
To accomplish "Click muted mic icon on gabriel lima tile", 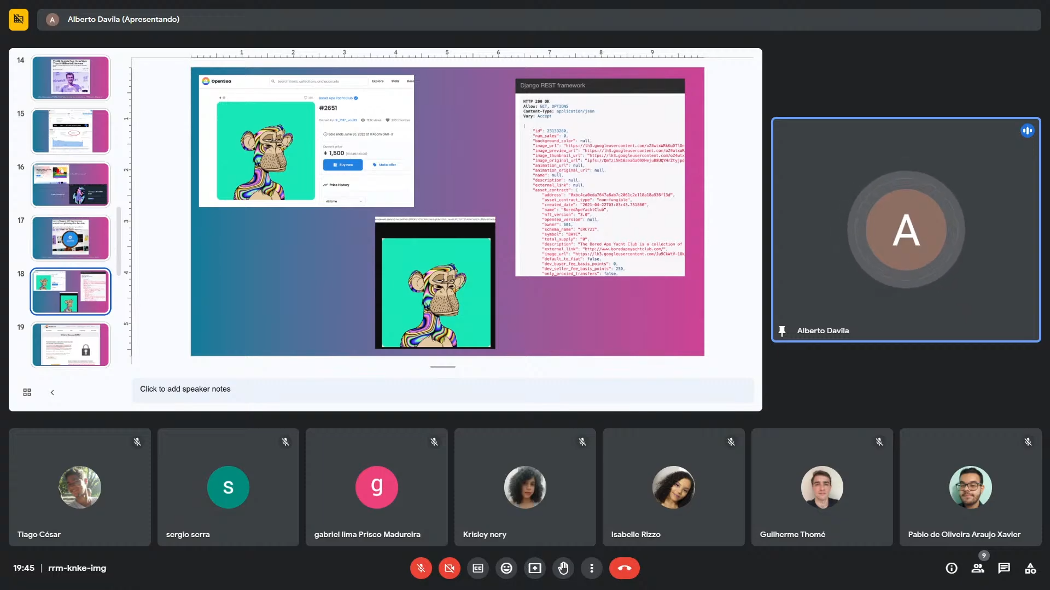I will [x=434, y=442].
